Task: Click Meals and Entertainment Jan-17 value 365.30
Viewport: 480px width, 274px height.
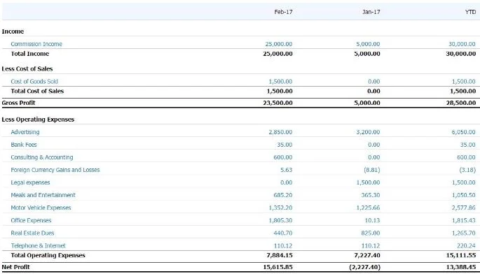Action: [x=371, y=195]
